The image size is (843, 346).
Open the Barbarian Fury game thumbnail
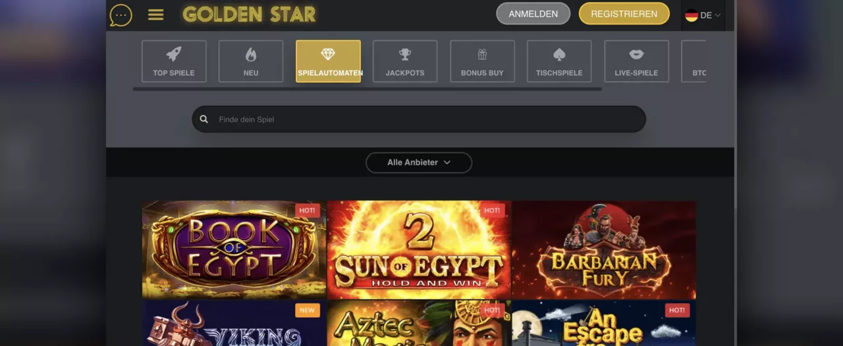(x=604, y=249)
